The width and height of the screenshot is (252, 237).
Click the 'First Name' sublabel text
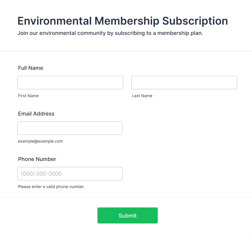[x=28, y=96]
